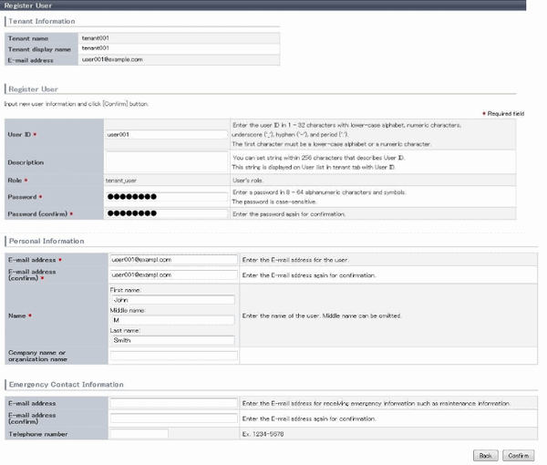Click the Emergency Contact Information section heading
This screenshot has width=547, height=465.
(x=66, y=385)
